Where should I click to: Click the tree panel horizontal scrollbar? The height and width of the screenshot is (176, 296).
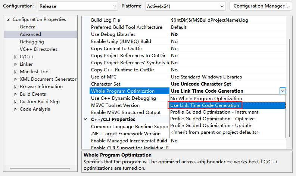[40, 168]
